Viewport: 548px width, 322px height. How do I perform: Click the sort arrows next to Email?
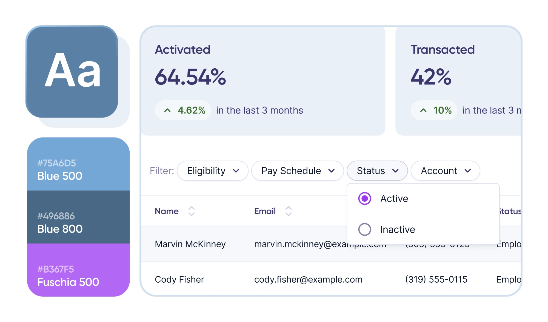click(x=288, y=211)
